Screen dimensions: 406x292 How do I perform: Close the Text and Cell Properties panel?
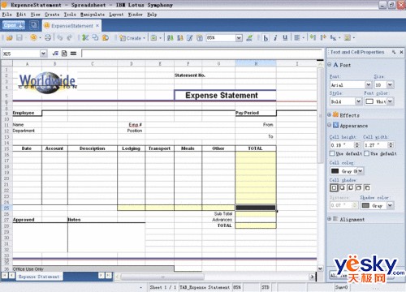click(x=401, y=52)
